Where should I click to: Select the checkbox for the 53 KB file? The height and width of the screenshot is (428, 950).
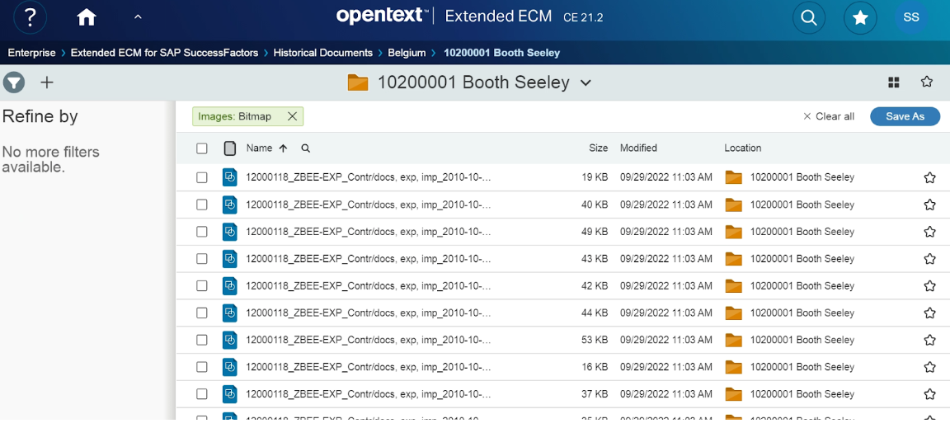[x=202, y=340]
